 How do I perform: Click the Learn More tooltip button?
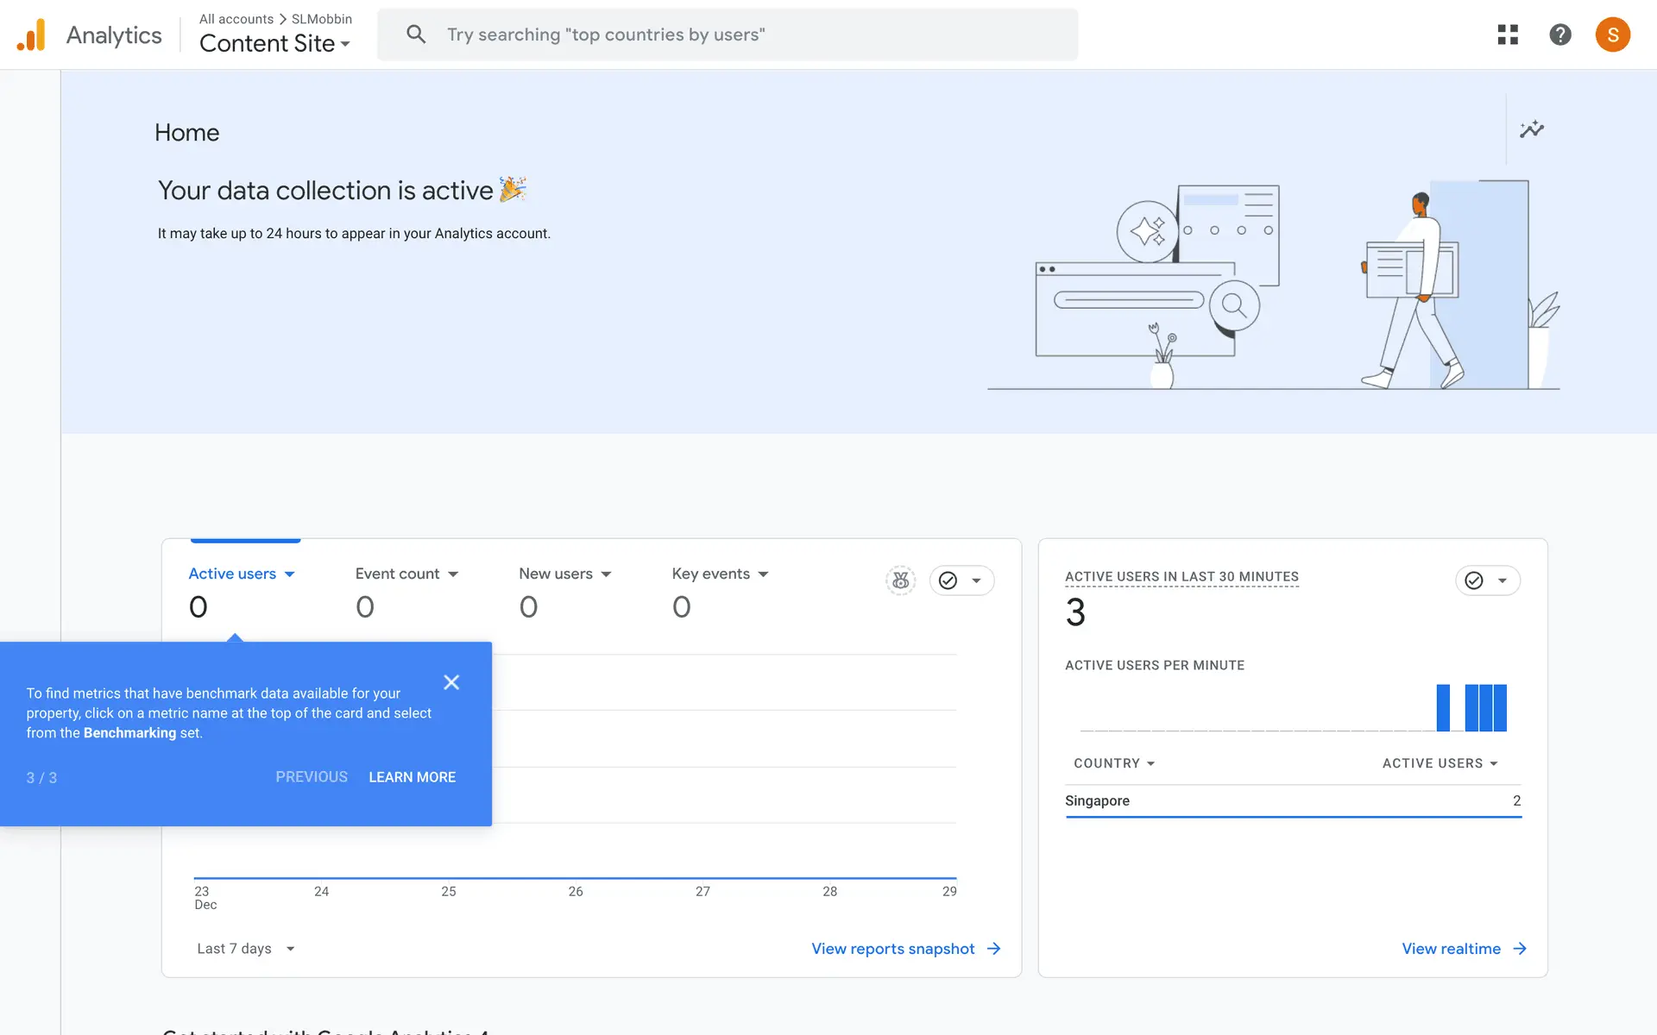[412, 777]
